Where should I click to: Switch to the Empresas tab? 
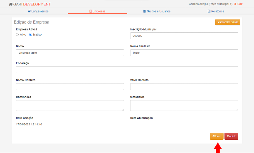pos(97,11)
